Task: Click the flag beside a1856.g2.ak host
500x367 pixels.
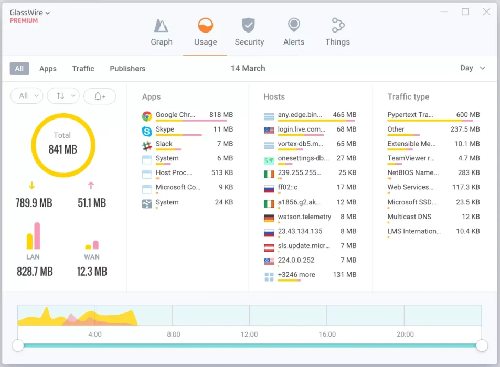Action: click(x=269, y=203)
